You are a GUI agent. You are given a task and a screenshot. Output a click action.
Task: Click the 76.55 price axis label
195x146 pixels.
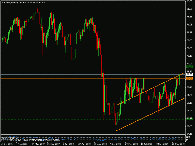(189, 32)
